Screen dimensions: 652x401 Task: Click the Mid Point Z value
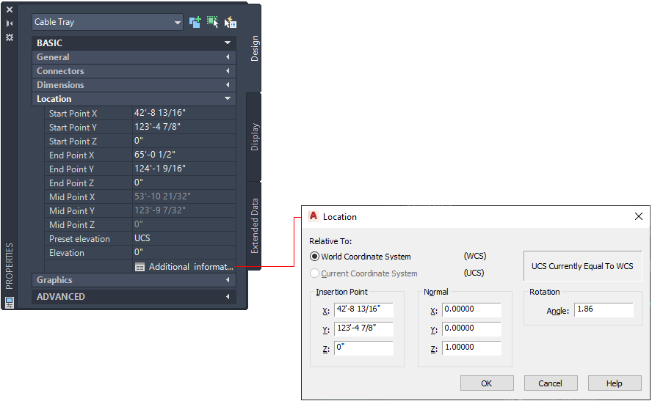tap(184, 224)
